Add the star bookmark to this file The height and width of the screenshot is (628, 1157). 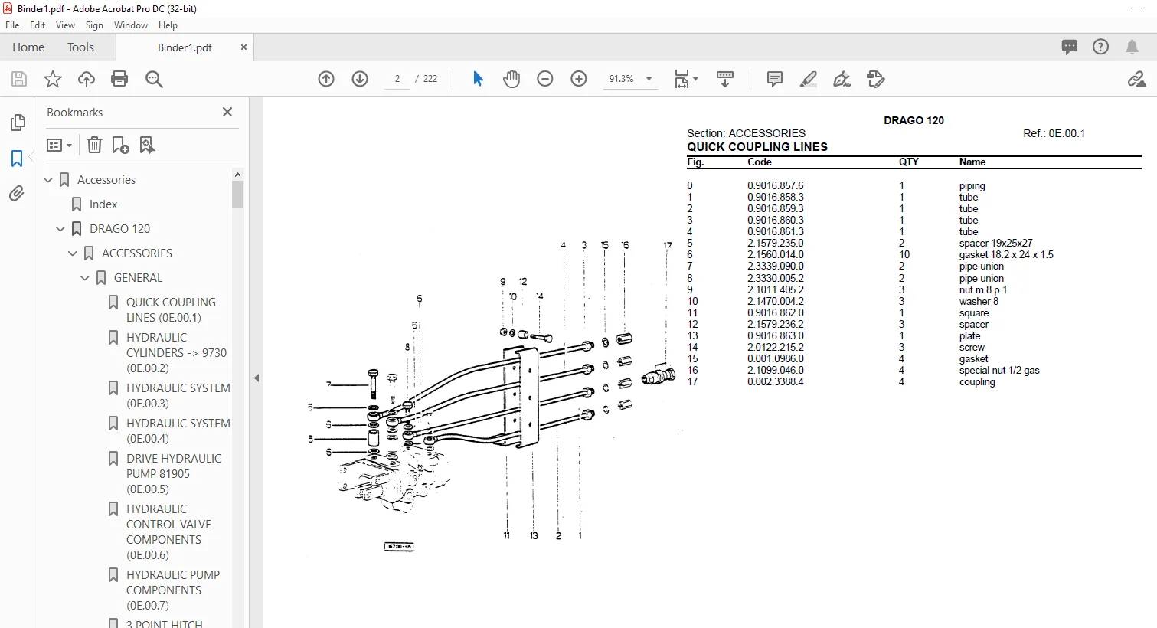(53, 79)
